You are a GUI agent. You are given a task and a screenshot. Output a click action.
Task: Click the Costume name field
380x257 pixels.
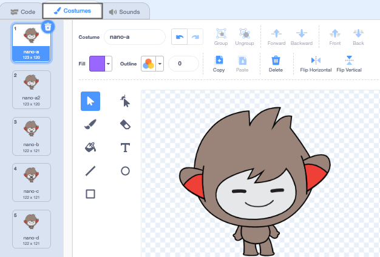click(x=134, y=37)
